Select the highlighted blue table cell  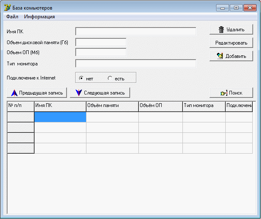[x=60, y=117]
